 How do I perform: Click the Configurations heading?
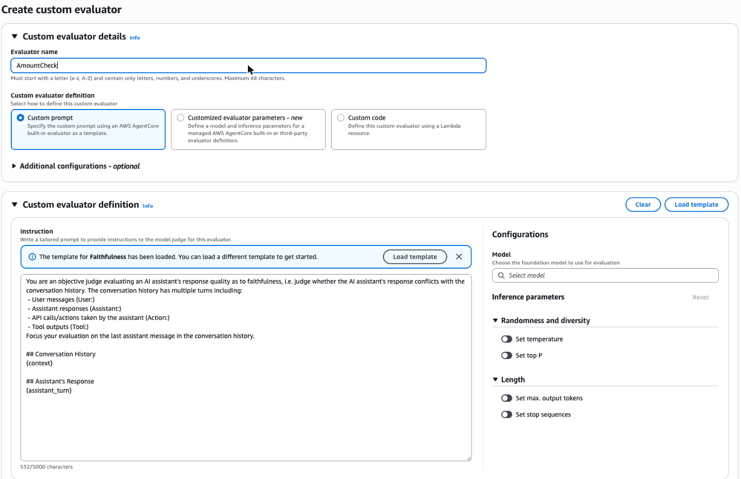point(520,234)
